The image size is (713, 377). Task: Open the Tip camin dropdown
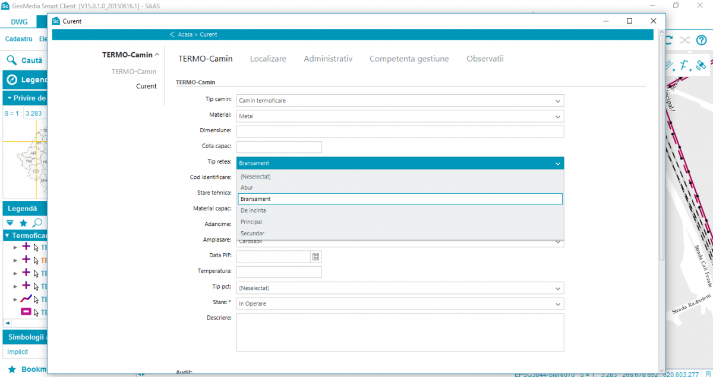coord(400,101)
